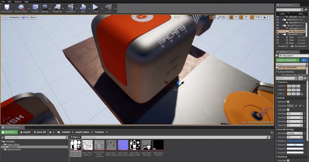The width and height of the screenshot is (309, 162).
Task: Open the Window menu
Action: 18,2
